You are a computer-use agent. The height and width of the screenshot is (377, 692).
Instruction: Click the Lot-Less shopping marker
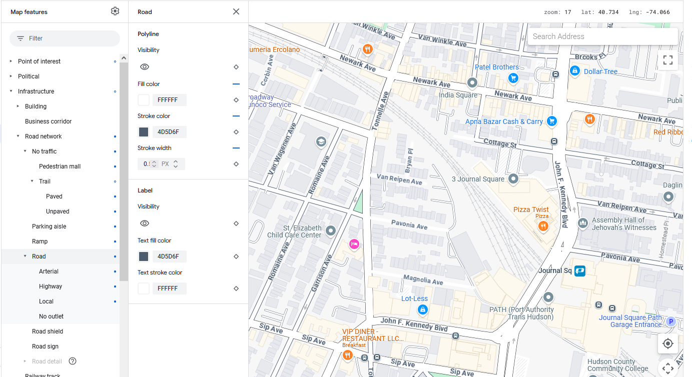pos(423,309)
